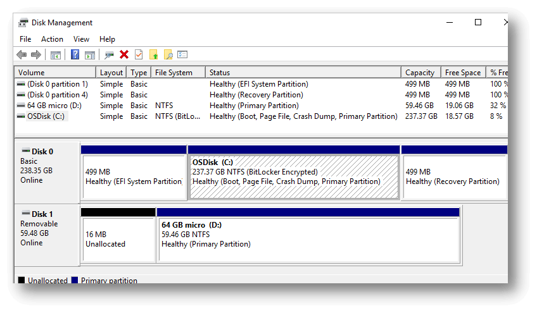Select the (Disk 0 partition 1) volume row
This screenshot has height=313, width=537.
tap(262, 84)
